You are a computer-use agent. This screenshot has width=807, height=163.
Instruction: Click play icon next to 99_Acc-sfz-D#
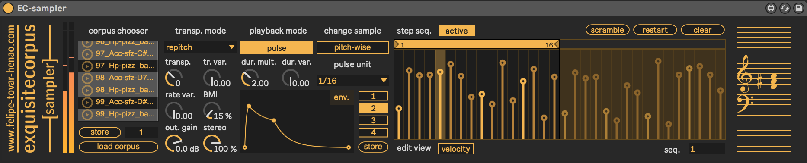87,102
